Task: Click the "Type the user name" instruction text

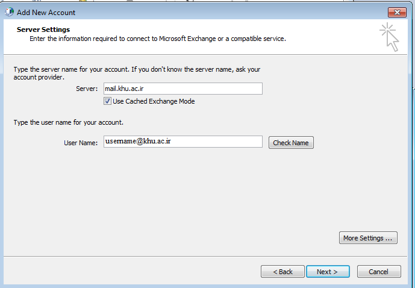Action: click(68, 122)
